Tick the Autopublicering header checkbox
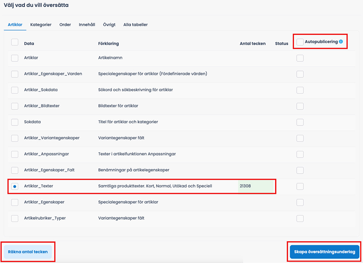363x263 pixels. coord(300,42)
